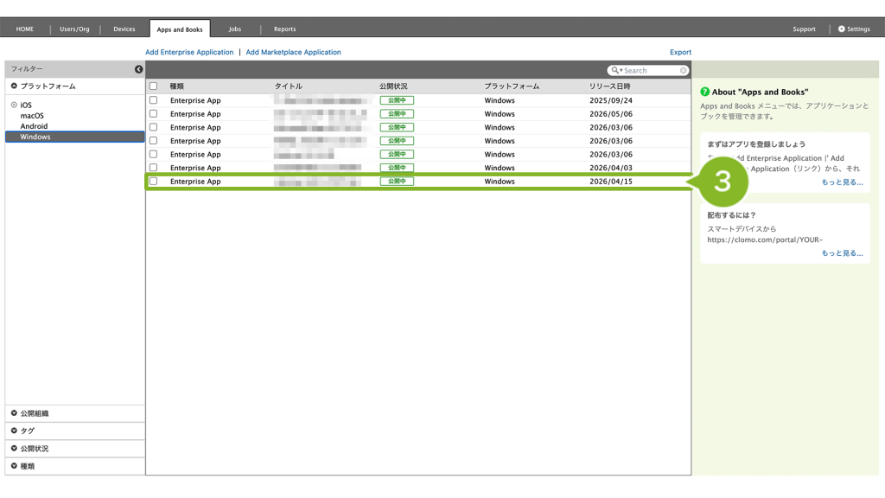Sort by the 公開状況 column header

[x=393, y=86]
